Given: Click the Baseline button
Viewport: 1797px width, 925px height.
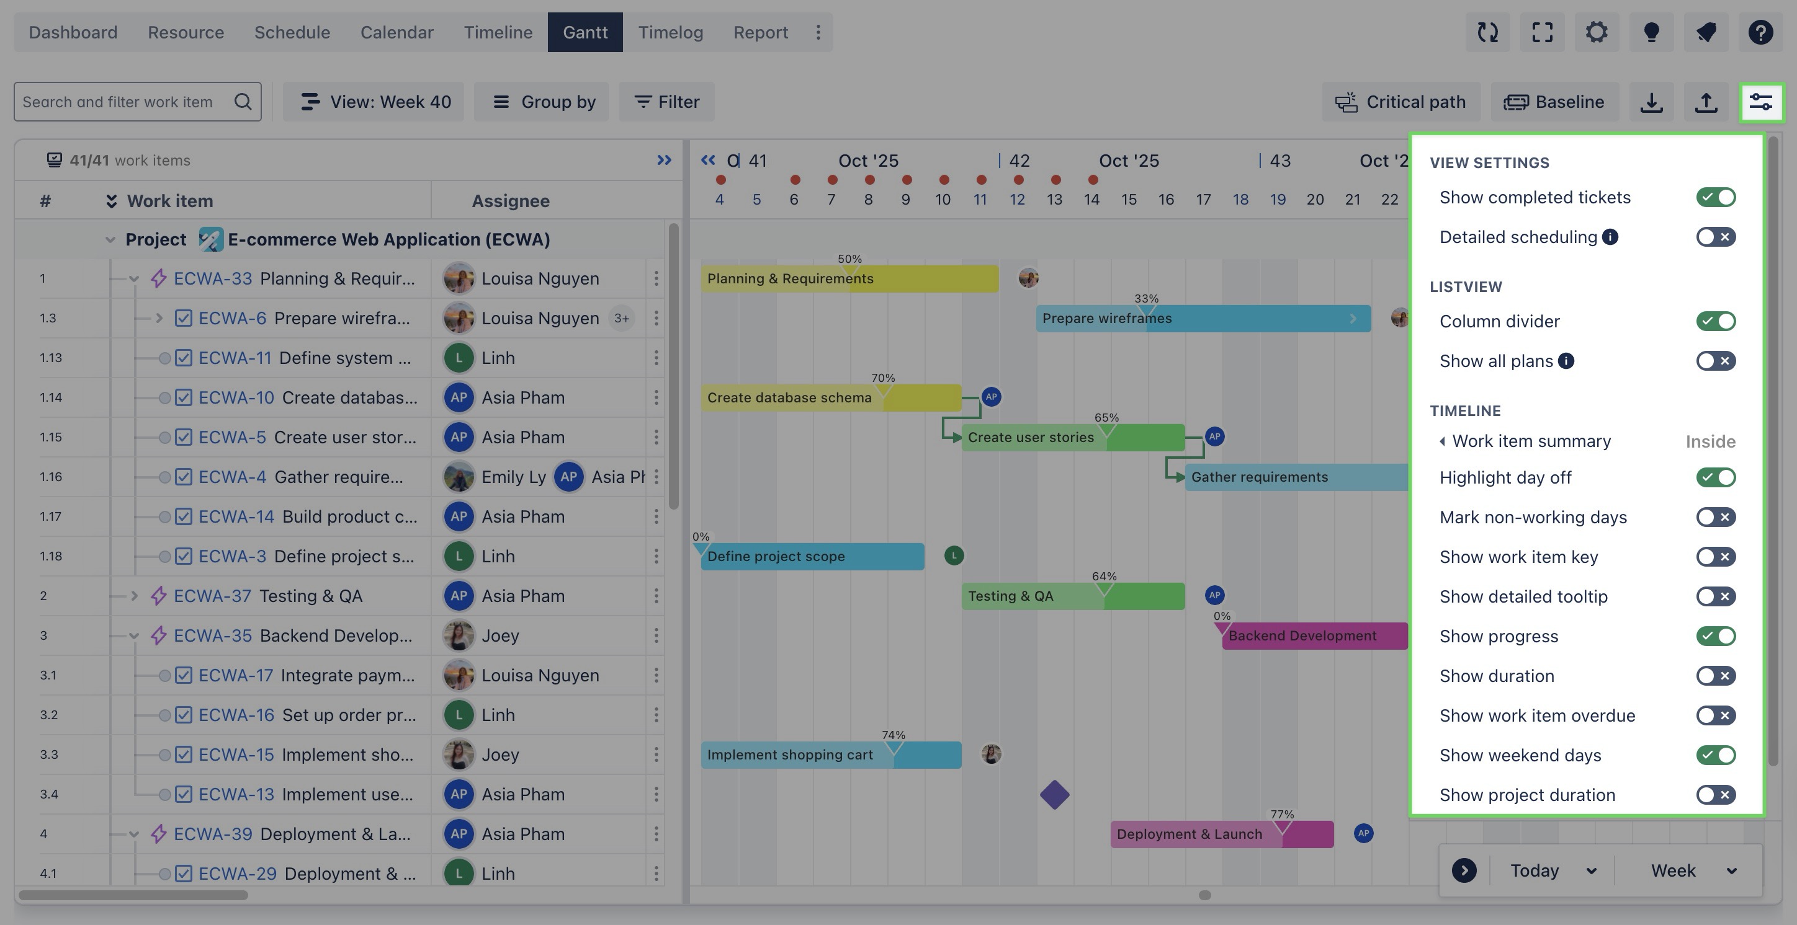Looking at the screenshot, I should click(x=1553, y=102).
